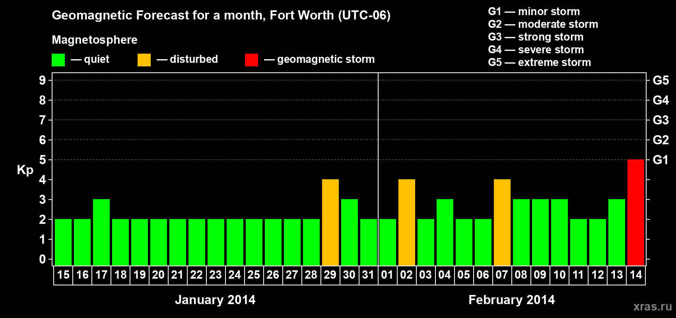Click the date label 01
The height and width of the screenshot is (318, 676).
click(x=387, y=275)
